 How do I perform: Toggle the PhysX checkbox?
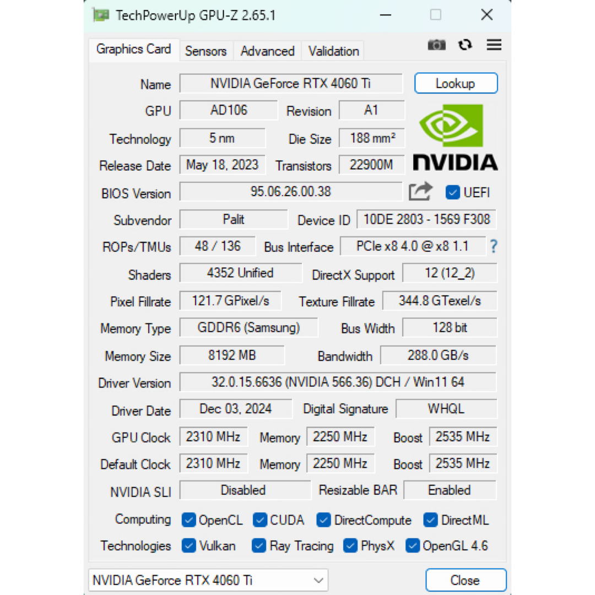pyautogui.click(x=350, y=545)
